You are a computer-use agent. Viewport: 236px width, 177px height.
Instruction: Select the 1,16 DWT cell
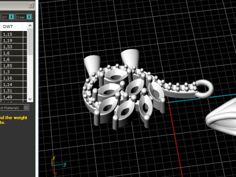(x=11, y=78)
